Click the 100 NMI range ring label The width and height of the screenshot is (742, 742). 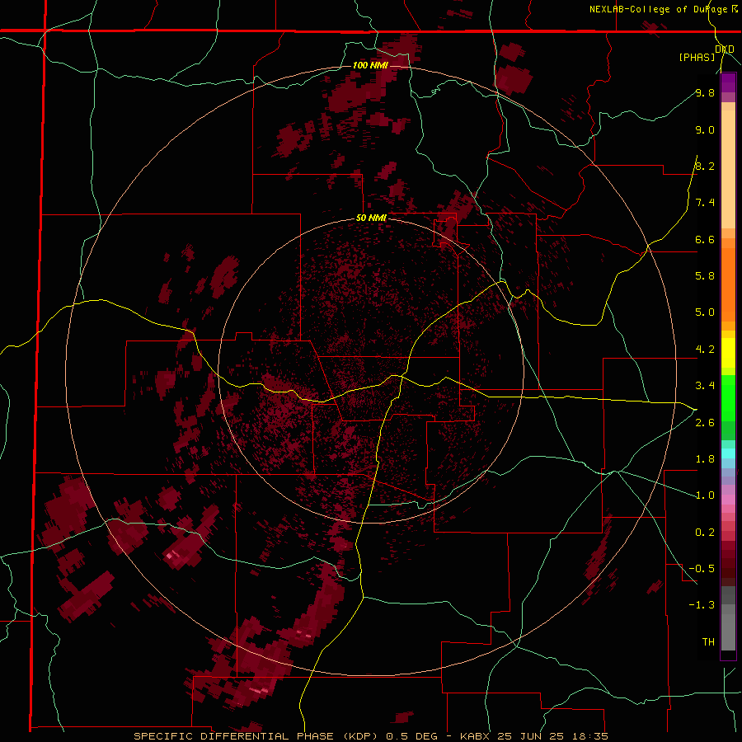click(x=370, y=65)
